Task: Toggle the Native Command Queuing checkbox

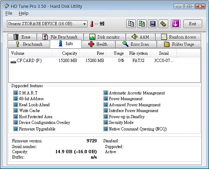Action: [106, 129]
